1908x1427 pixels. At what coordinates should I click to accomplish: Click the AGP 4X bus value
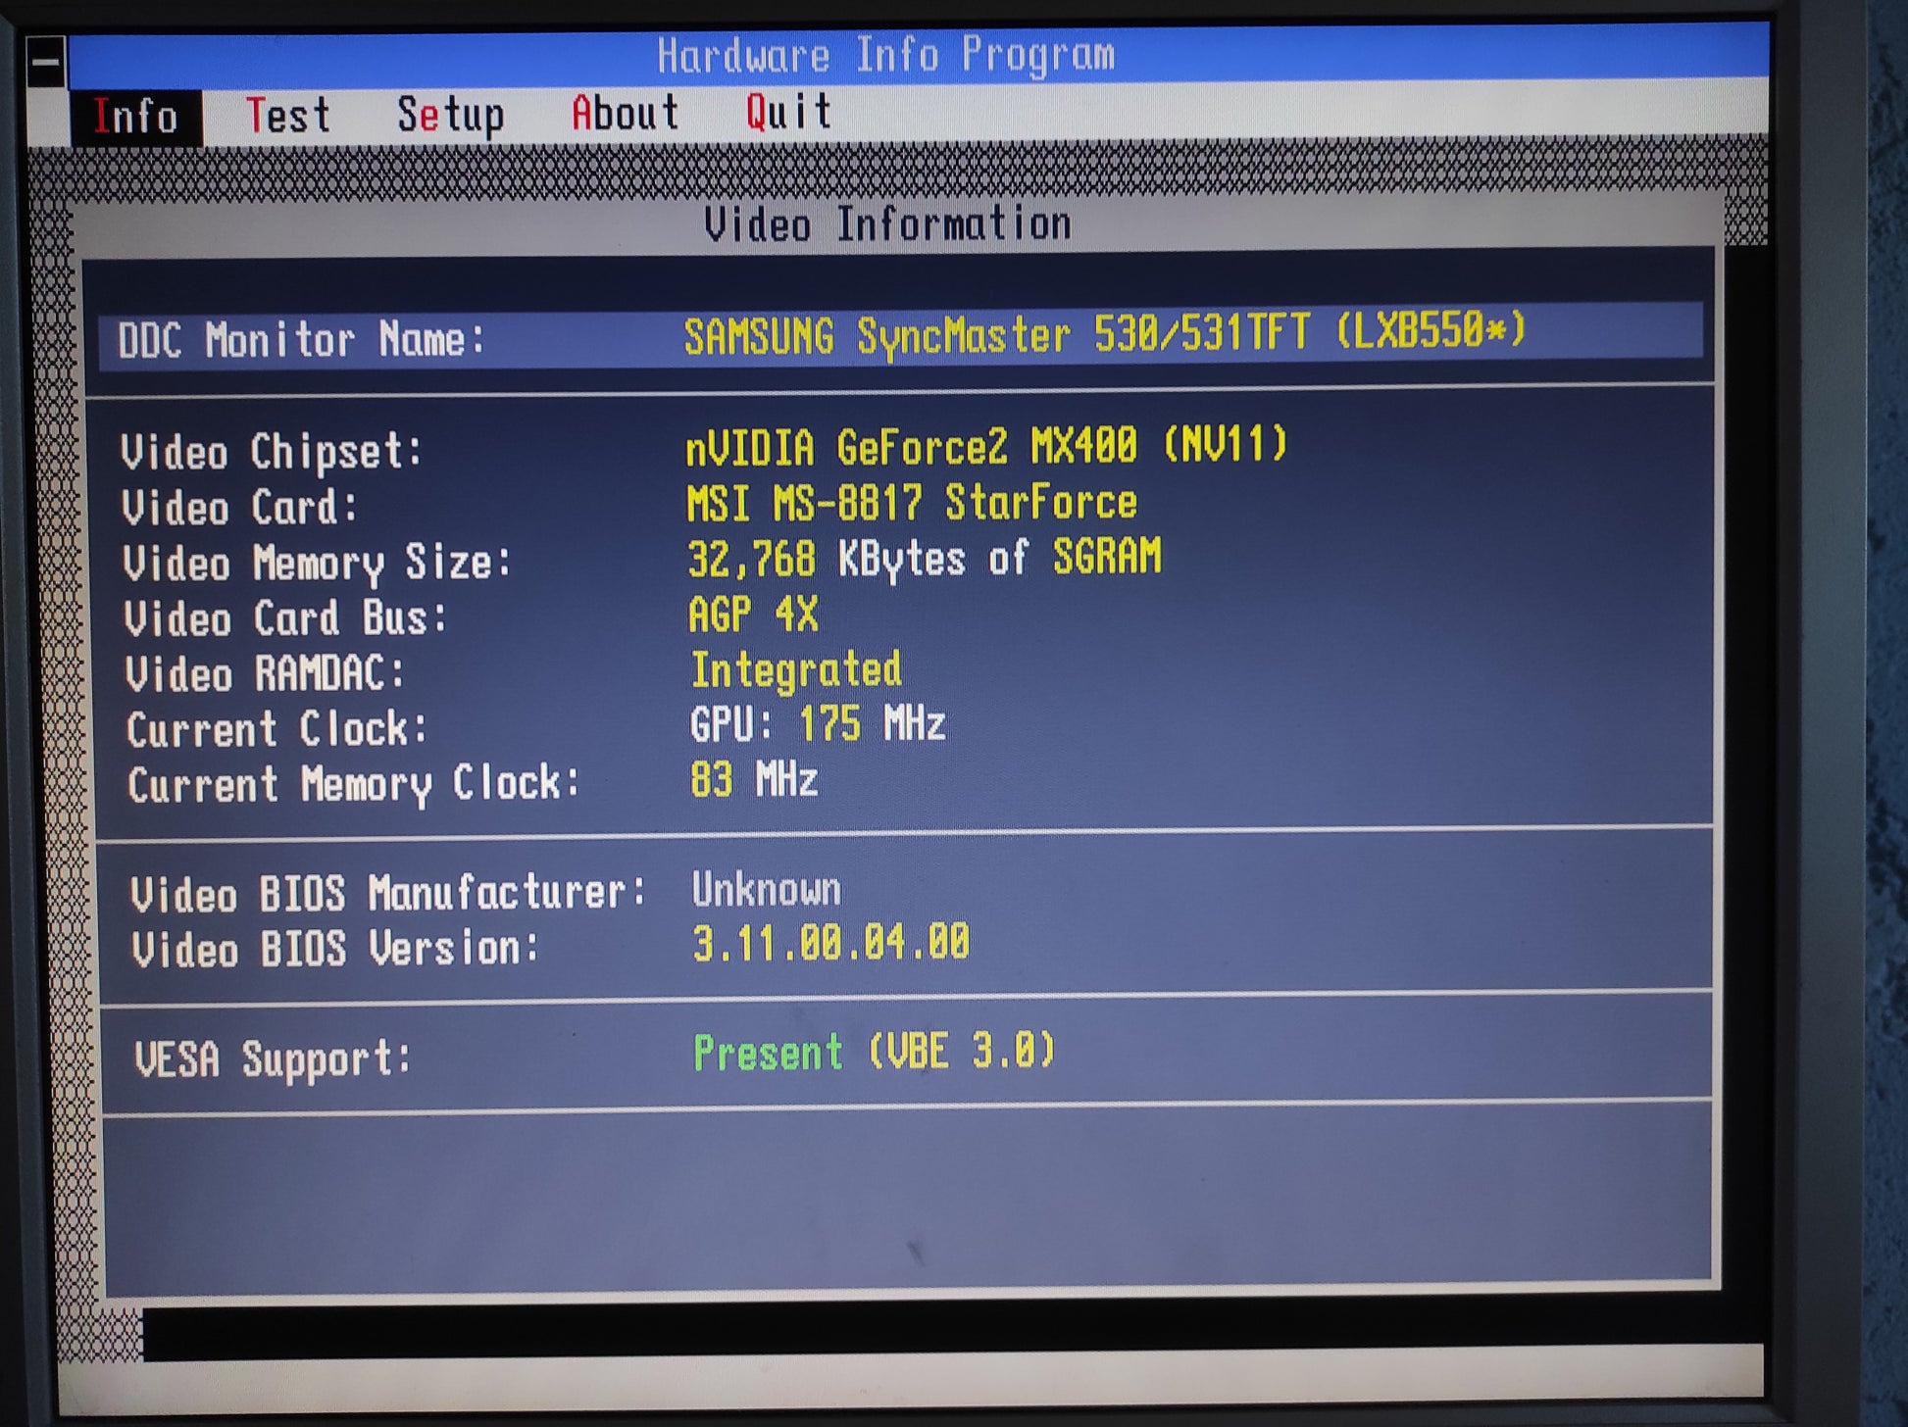[753, 615]
